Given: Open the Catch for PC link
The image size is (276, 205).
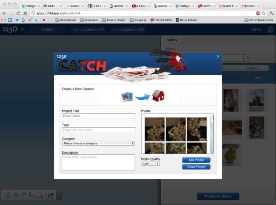Looking at the screenshot, I should 89,29.
